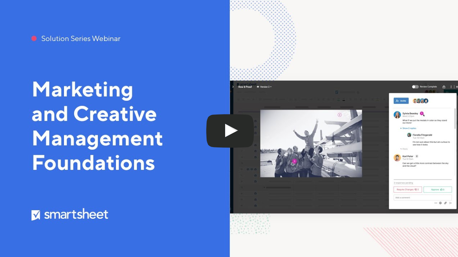
Task: Click the Require Changes button
Action: click(x=407, y=189)
